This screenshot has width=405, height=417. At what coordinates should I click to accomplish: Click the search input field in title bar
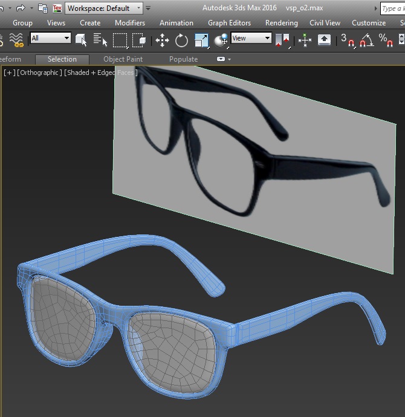click(x=392, y=8)
